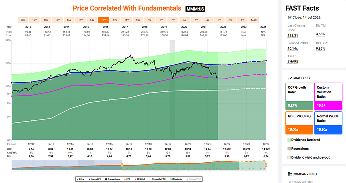Click the left range slider handle
The height and width of the screenshot is (183, 346).
tap(122, 165)
